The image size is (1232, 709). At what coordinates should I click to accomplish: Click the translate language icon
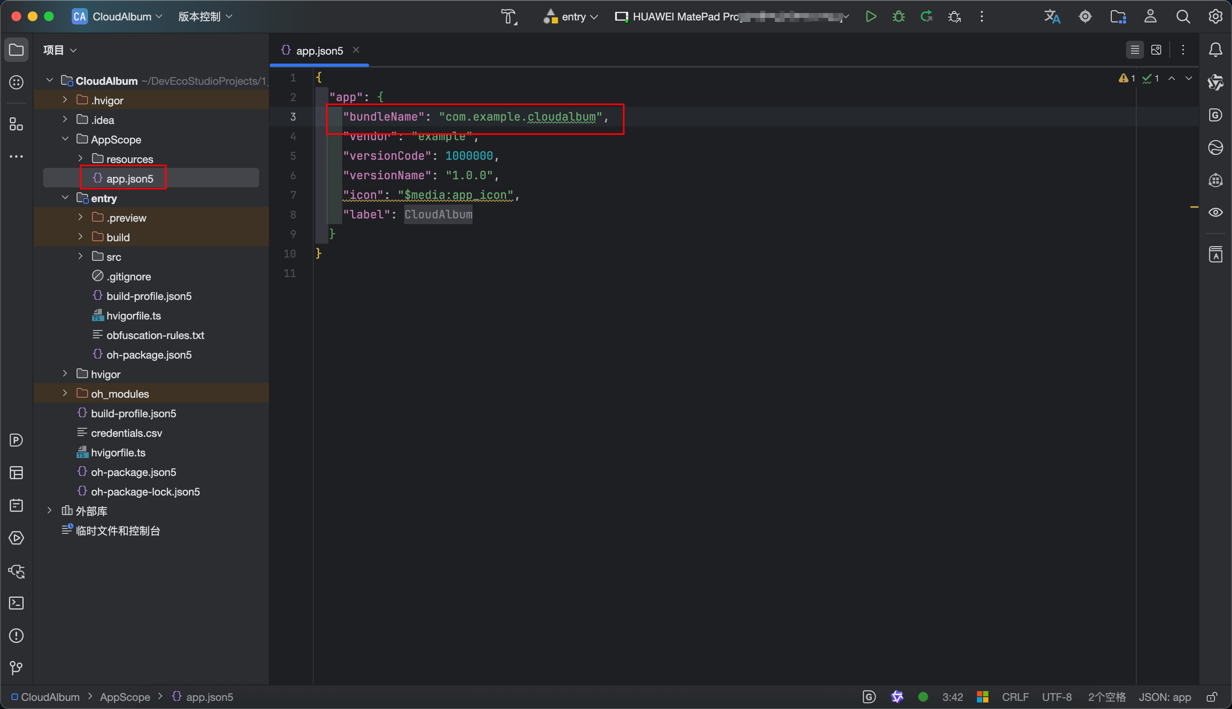(x=1052, y=17)
